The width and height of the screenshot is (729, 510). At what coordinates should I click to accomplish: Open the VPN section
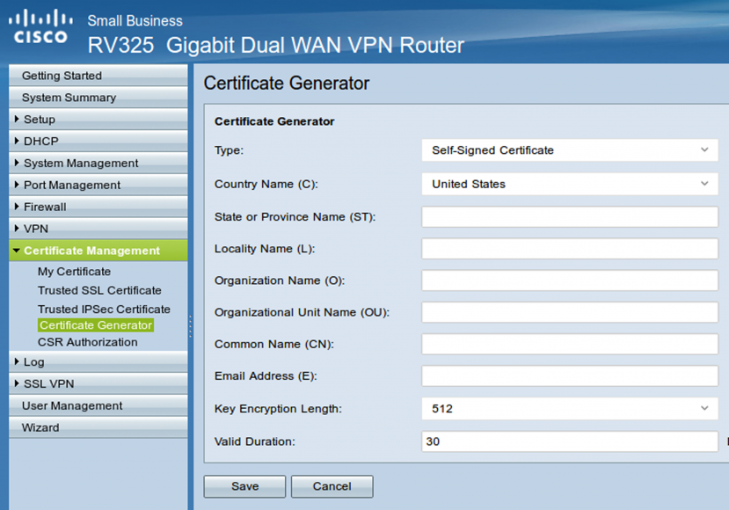point(98,229)
